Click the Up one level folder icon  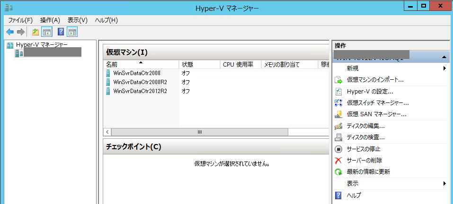click(35, 32)
